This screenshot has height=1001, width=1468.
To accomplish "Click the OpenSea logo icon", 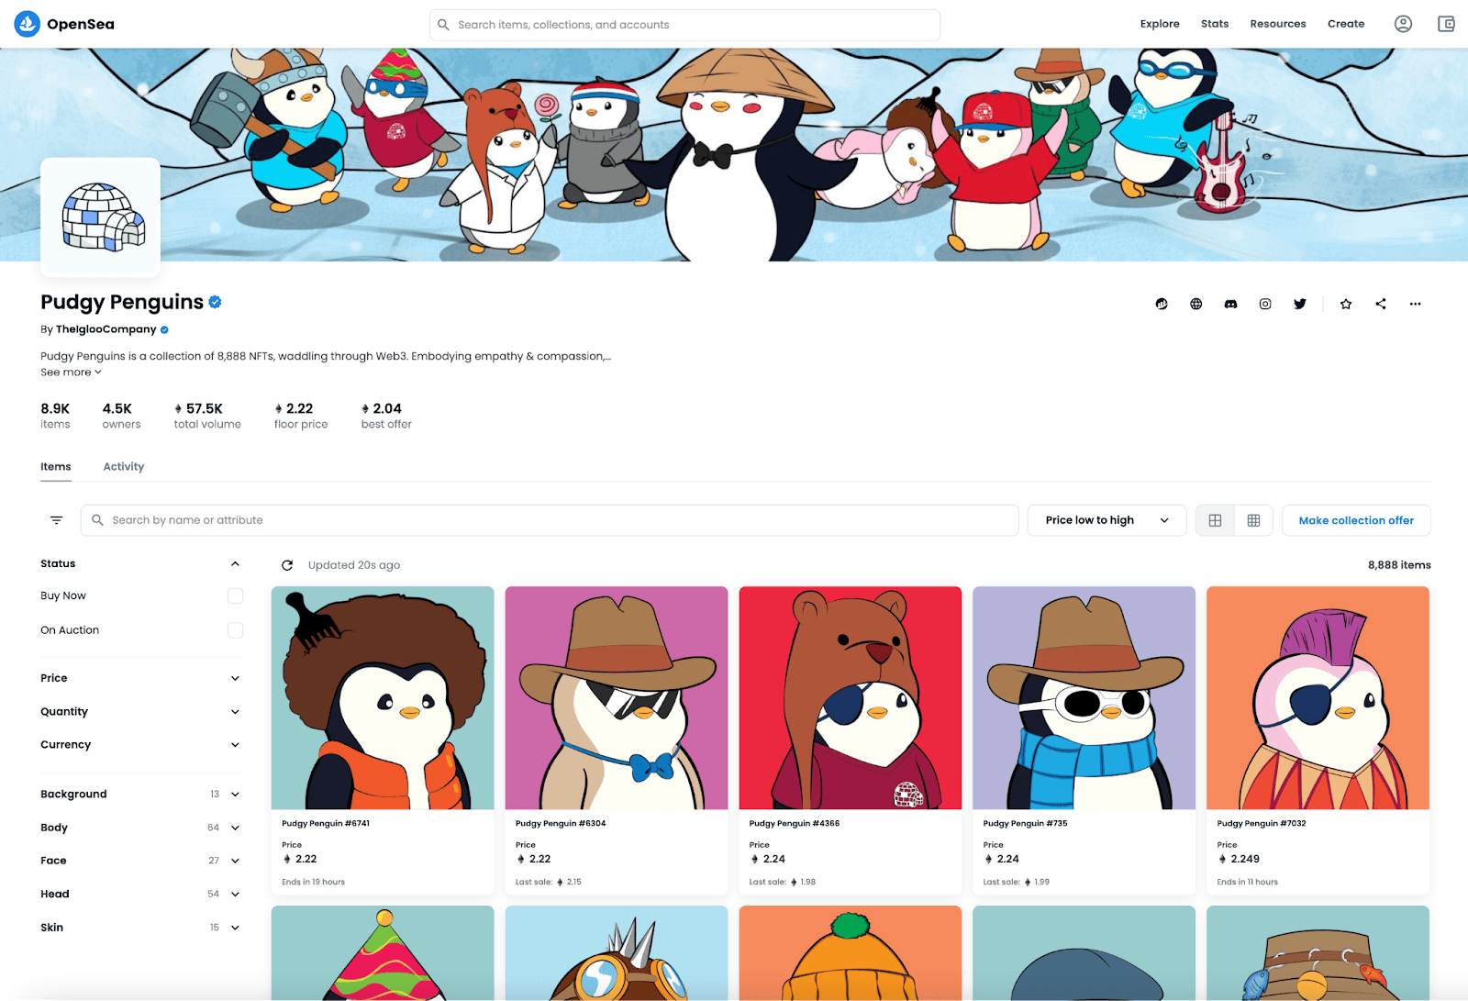I will [x=28, y=24].
